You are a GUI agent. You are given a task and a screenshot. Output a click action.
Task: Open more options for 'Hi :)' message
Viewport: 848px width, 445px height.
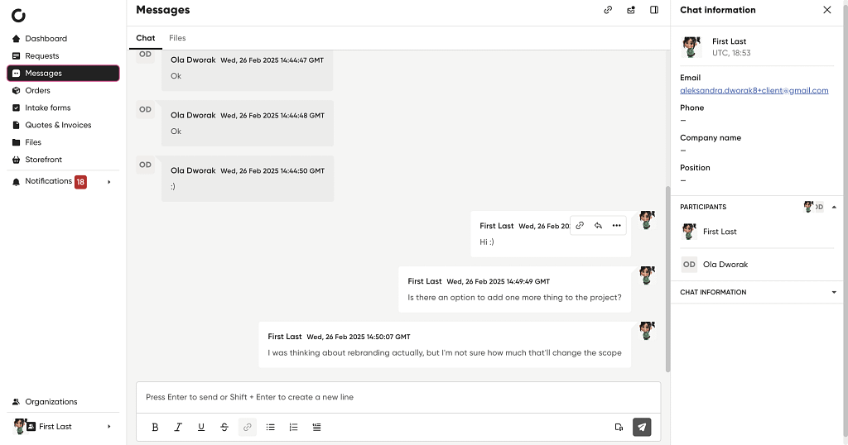tap(616, 226)
